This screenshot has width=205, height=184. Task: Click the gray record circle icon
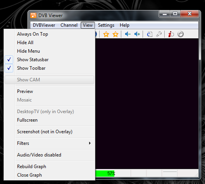[181, 34]
